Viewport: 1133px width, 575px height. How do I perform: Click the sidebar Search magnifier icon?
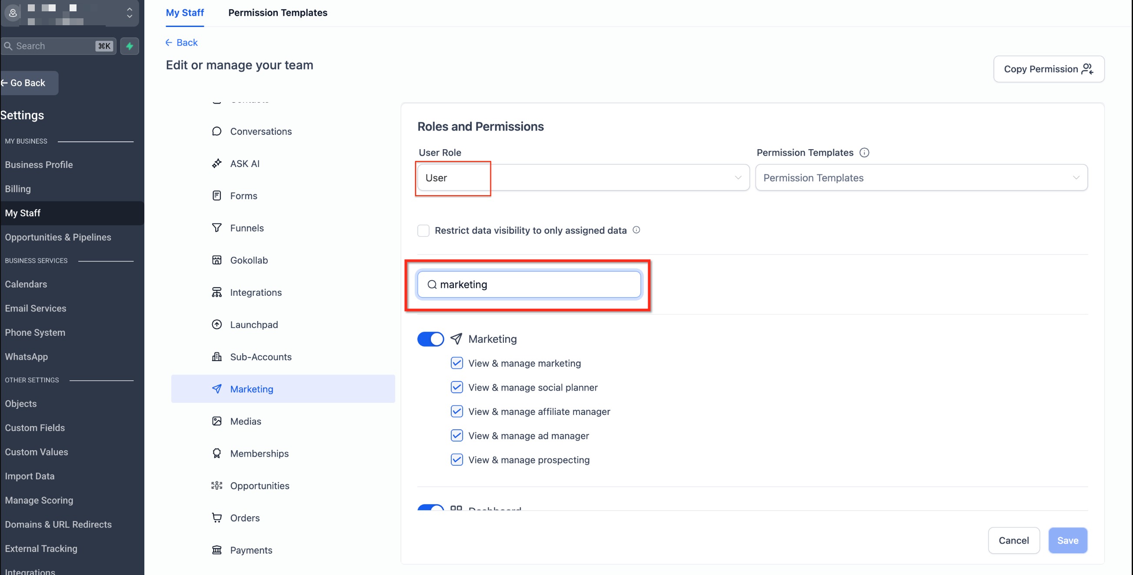pyautogui.click(x=8, y=46)
